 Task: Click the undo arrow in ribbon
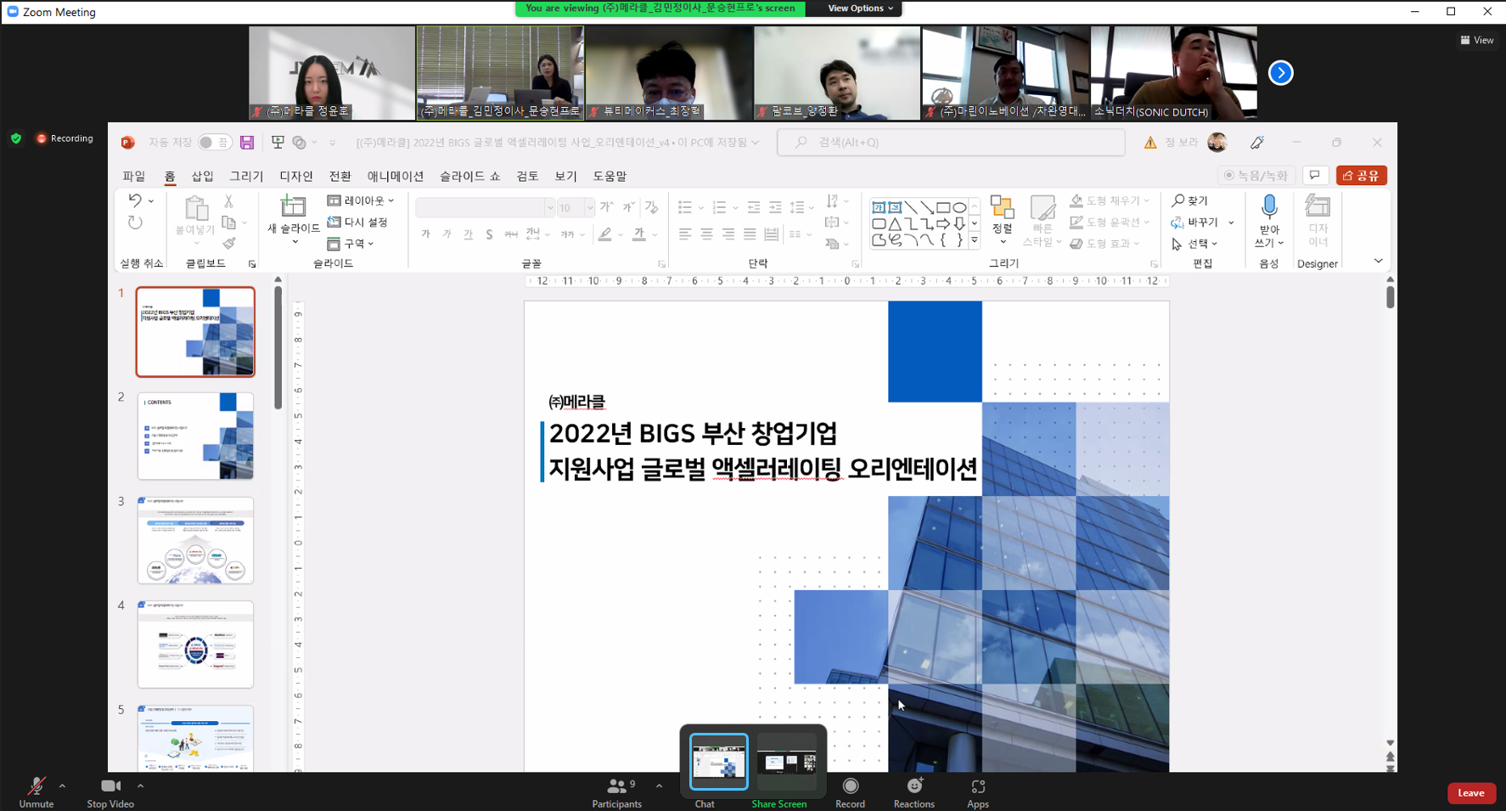[x=135, y=200]
